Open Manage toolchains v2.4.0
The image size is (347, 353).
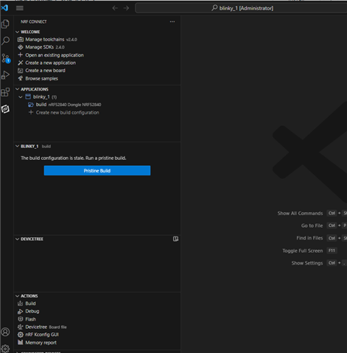pos(47,40)
